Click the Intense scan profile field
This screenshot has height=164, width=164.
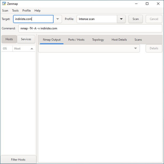click(97, 19)
